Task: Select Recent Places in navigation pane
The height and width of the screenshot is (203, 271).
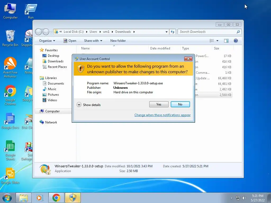Action: coord(55,67)
